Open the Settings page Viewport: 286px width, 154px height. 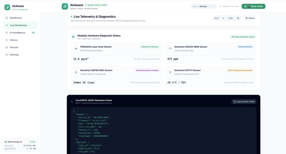[20, 55]
